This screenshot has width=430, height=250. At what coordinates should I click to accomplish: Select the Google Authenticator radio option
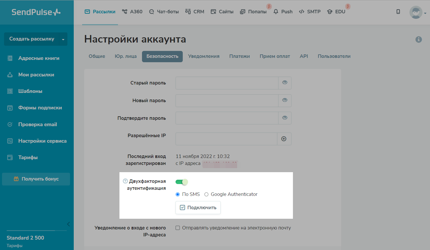pyautogui.click(x=206, y=194)
